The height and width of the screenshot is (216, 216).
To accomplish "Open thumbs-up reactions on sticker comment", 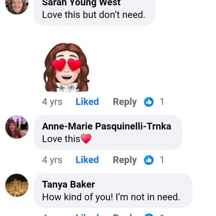I will click(x=149, y=102).
